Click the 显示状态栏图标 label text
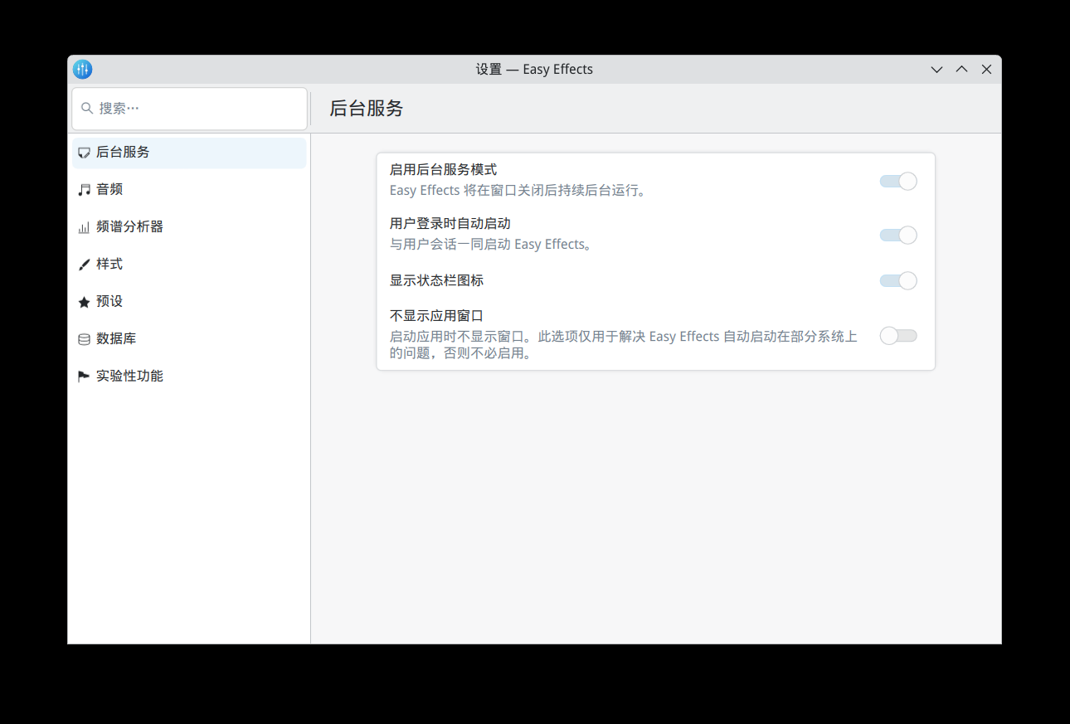The height and width of the screenshot is (724, 1070). [x=436, y=281]
